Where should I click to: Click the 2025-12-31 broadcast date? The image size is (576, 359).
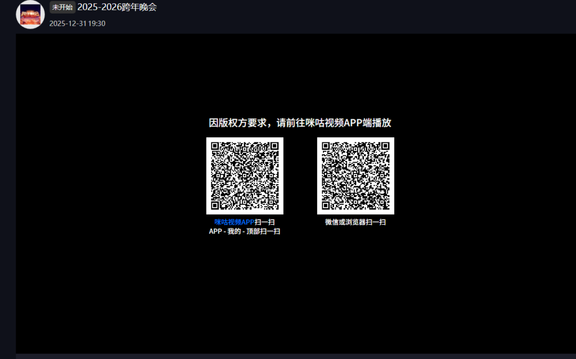point(67,24)
